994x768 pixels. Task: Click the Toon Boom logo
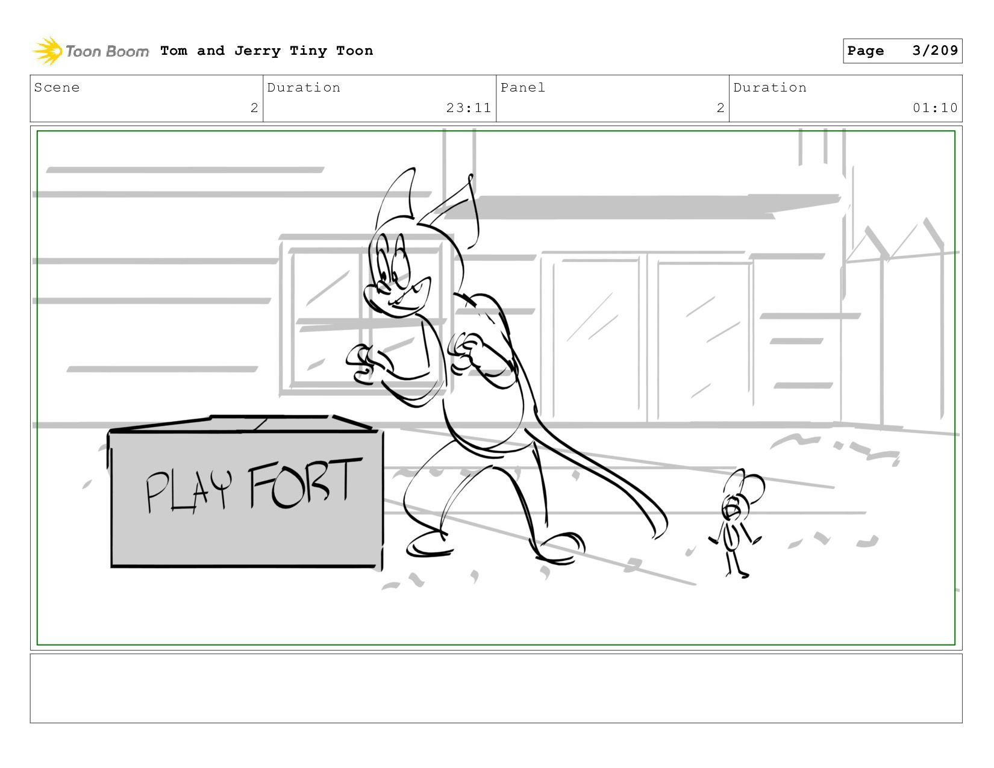pyautogui.click(x=90, y=51)
